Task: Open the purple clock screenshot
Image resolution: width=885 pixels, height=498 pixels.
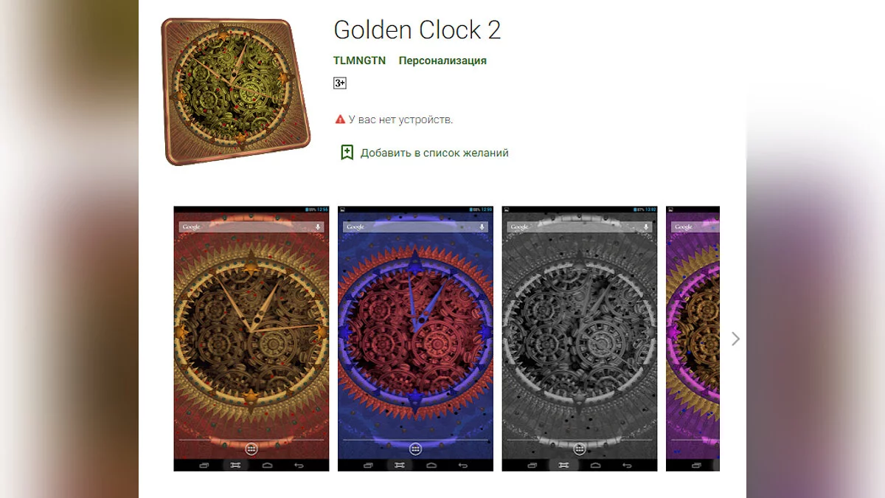Action: [x=693, y=339]
